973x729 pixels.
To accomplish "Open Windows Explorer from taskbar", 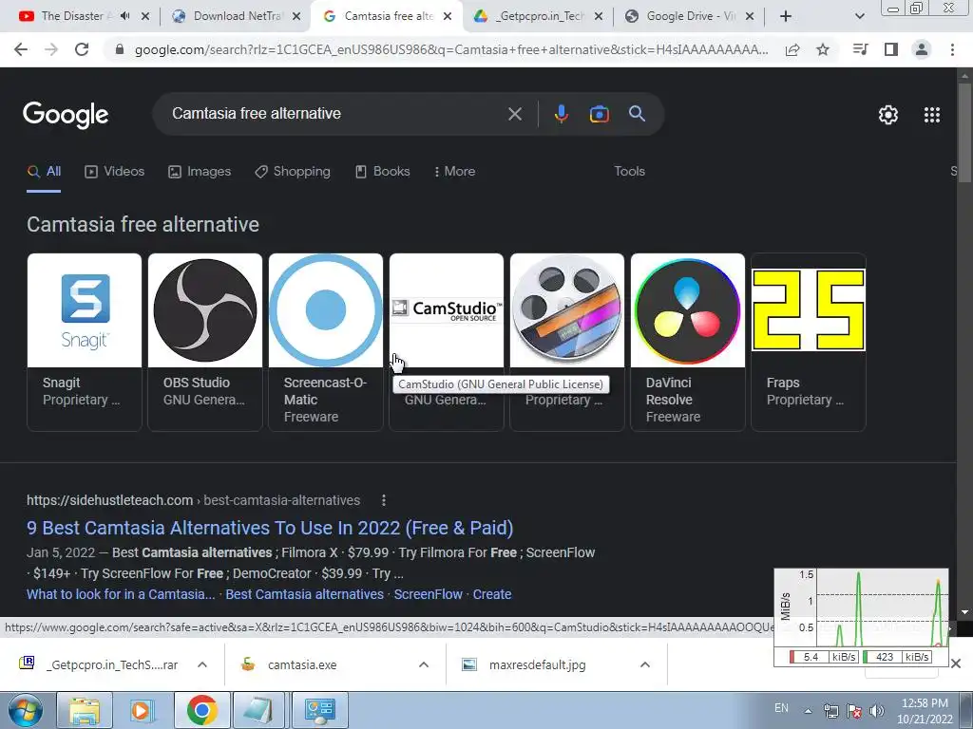I will tap(85, 710).
